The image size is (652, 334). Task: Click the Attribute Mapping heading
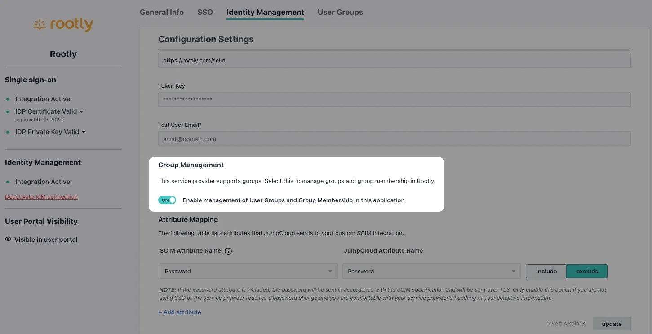coord(188,220)
